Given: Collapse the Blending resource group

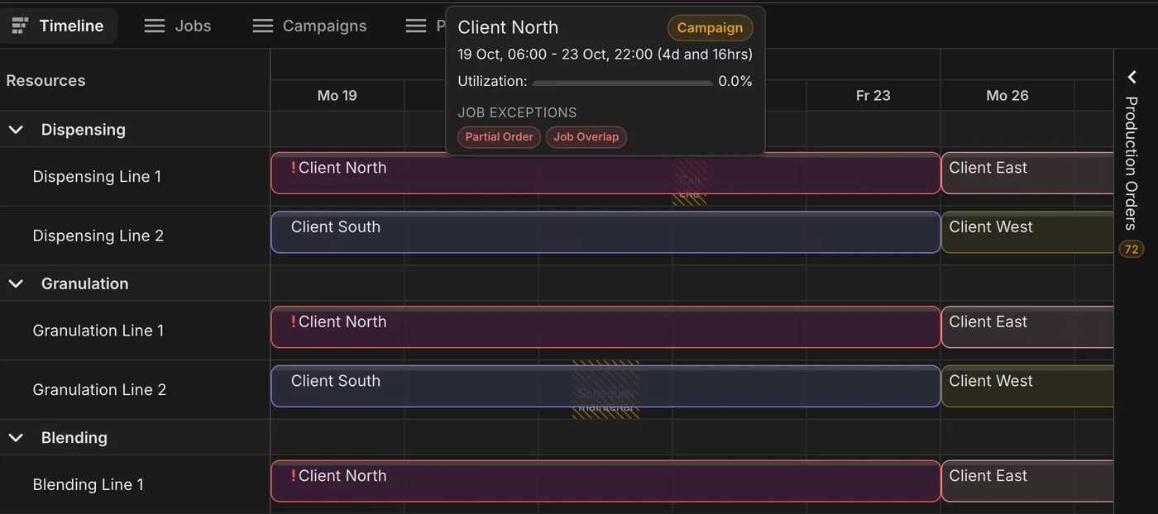Looking at the screenshot, I should 16,438.
